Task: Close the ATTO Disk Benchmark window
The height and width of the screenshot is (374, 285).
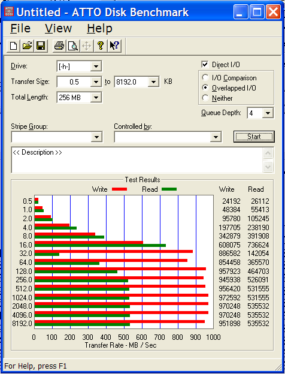Action: (x=273, y=12)
